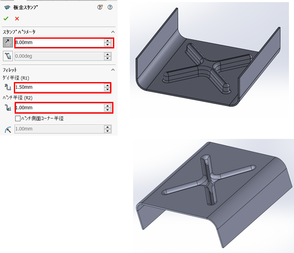Click the パンチ半径 (R2) radius icon
Viewport: 294px width, 253px height.
point(7,108)
